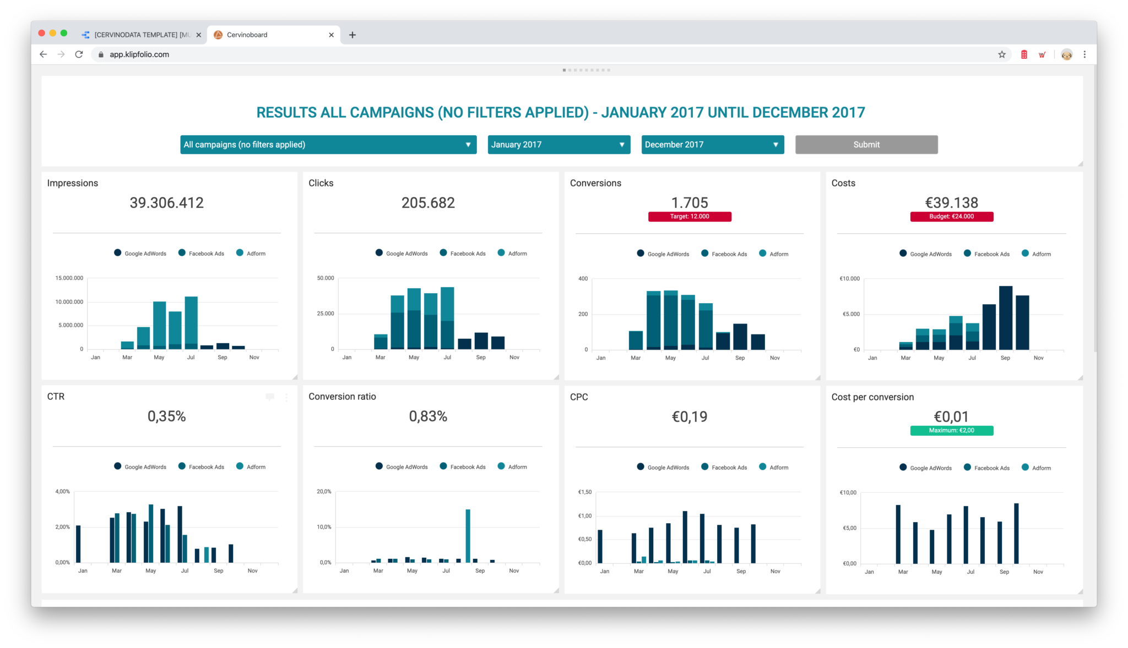This screenshot has height=648, width=1128.
Task: Toggle Google AdWords in the Impressions legend
Action: coord(140,253)
